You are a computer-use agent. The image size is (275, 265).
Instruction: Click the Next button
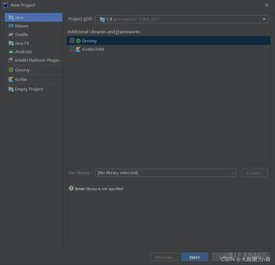195,257
